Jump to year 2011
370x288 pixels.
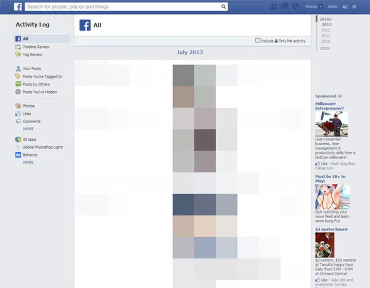pos(326,36)
